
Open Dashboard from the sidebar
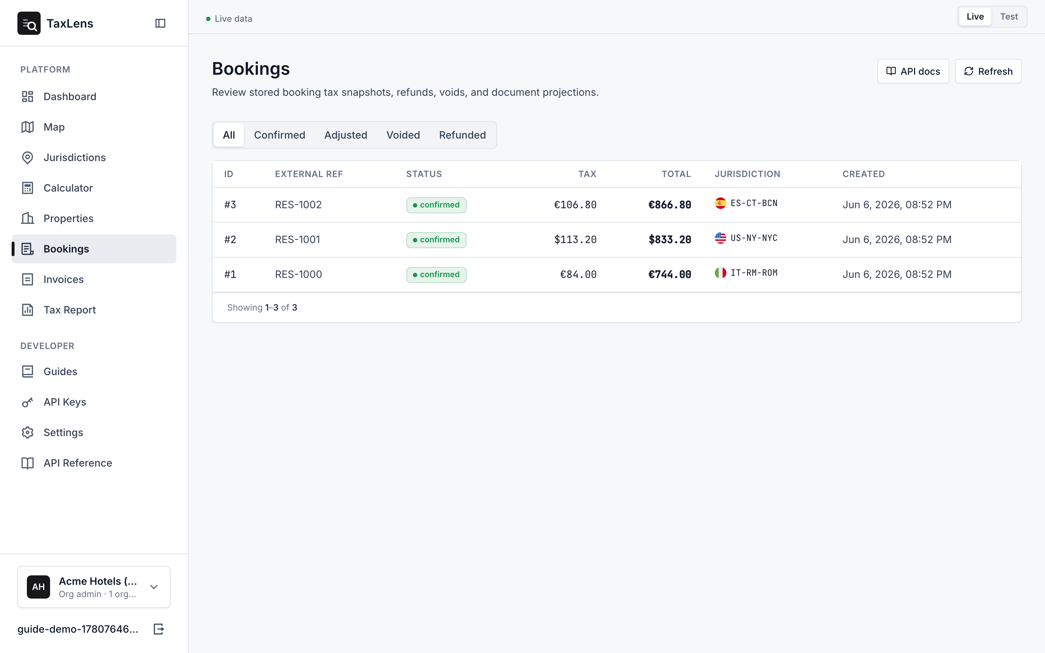click(94, 96)
